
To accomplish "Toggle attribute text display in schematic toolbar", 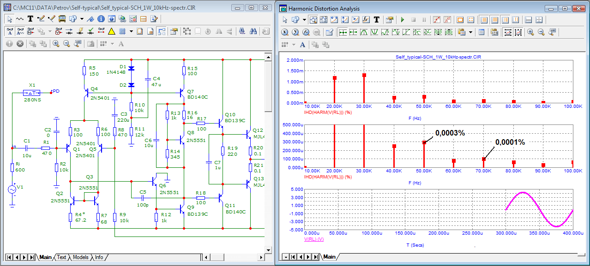I will click(10, 31).
